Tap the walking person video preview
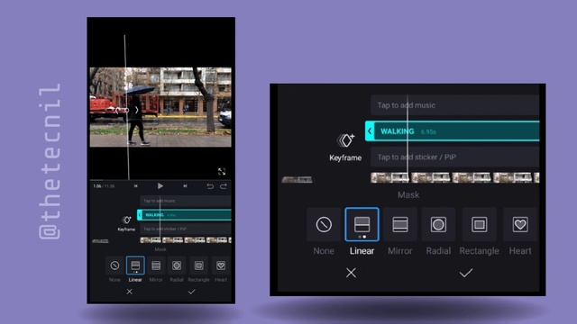This screenshot has height=324, width=577. click(x=160, y=107)
